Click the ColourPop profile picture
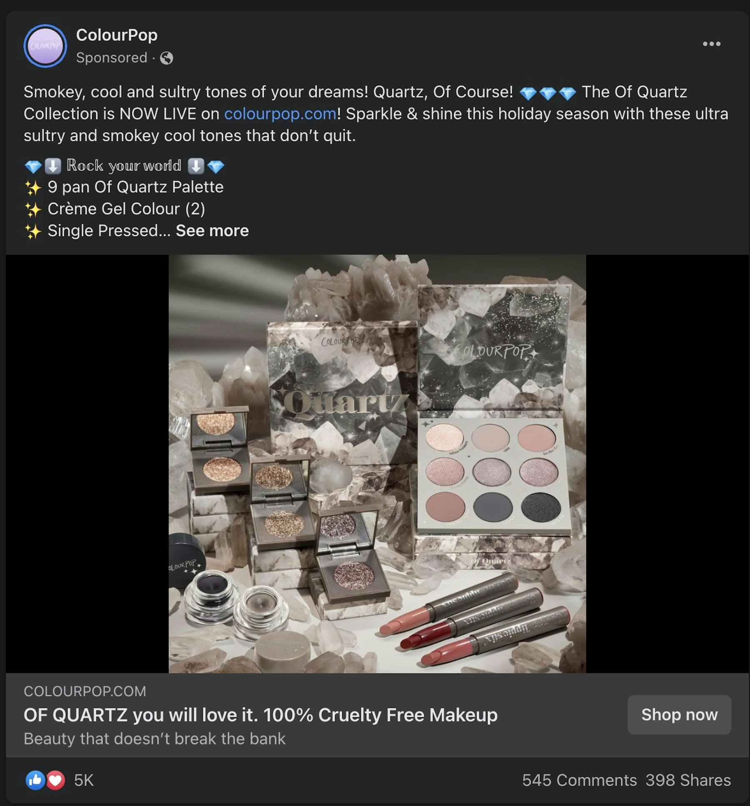 pyautogui.click(x=45, y=46)
